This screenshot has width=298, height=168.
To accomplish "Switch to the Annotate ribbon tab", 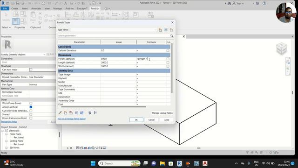I will coord(36,8).
